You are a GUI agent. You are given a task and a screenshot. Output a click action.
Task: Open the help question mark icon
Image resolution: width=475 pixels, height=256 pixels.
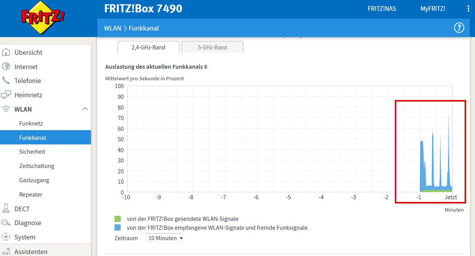(x=459, y=28)
